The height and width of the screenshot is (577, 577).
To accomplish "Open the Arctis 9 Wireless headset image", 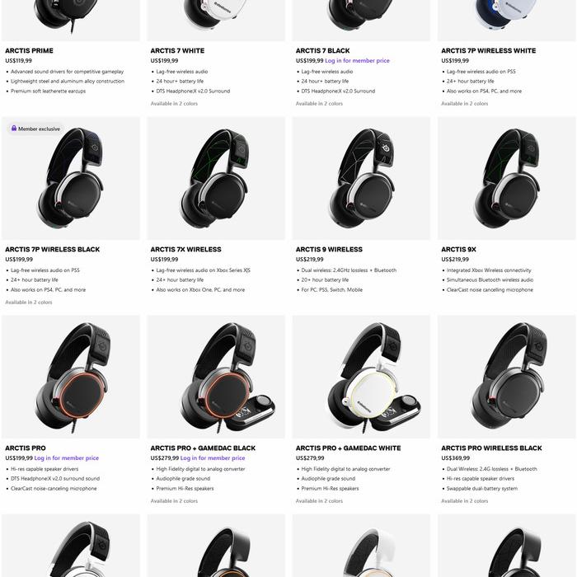I will [x=361, y=179].
